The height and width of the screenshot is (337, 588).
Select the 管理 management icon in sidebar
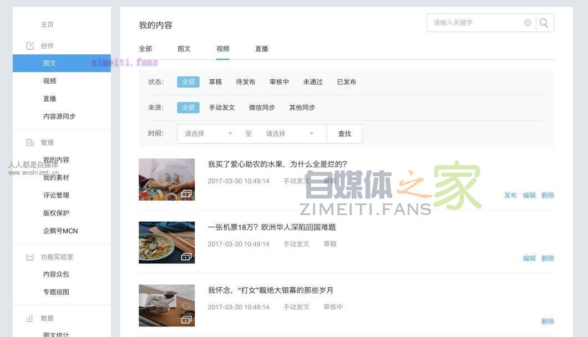(29, 142)
